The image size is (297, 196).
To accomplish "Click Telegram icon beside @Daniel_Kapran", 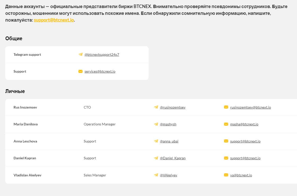I will click(x=156, y=158).
